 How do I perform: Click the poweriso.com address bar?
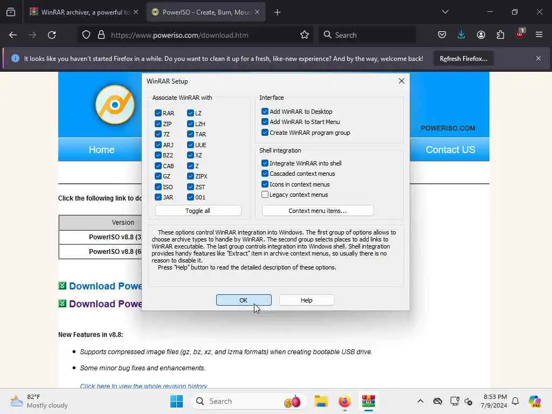[180, 35]
